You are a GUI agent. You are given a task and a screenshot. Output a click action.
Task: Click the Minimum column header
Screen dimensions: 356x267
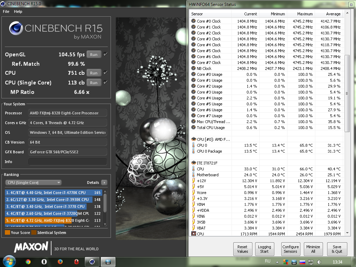(x=273, y=14)
